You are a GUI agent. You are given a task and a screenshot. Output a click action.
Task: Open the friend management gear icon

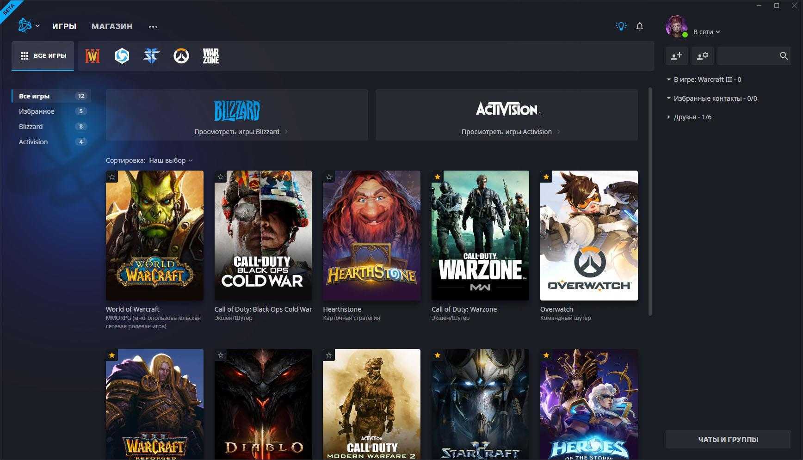click(703, 56)
